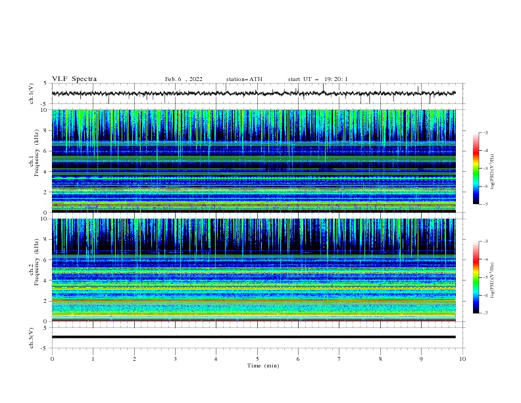Viewport: 521px width, 403px height.
Task: Click the "2" kHz tick on ch.2 frequency axis
Action: [x=45, y=301]
